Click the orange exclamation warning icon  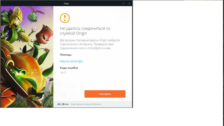pos(65,18)
